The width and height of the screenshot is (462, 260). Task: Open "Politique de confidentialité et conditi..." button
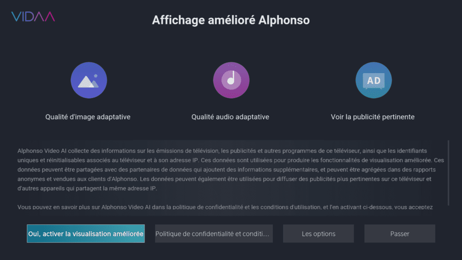[214, 234]
